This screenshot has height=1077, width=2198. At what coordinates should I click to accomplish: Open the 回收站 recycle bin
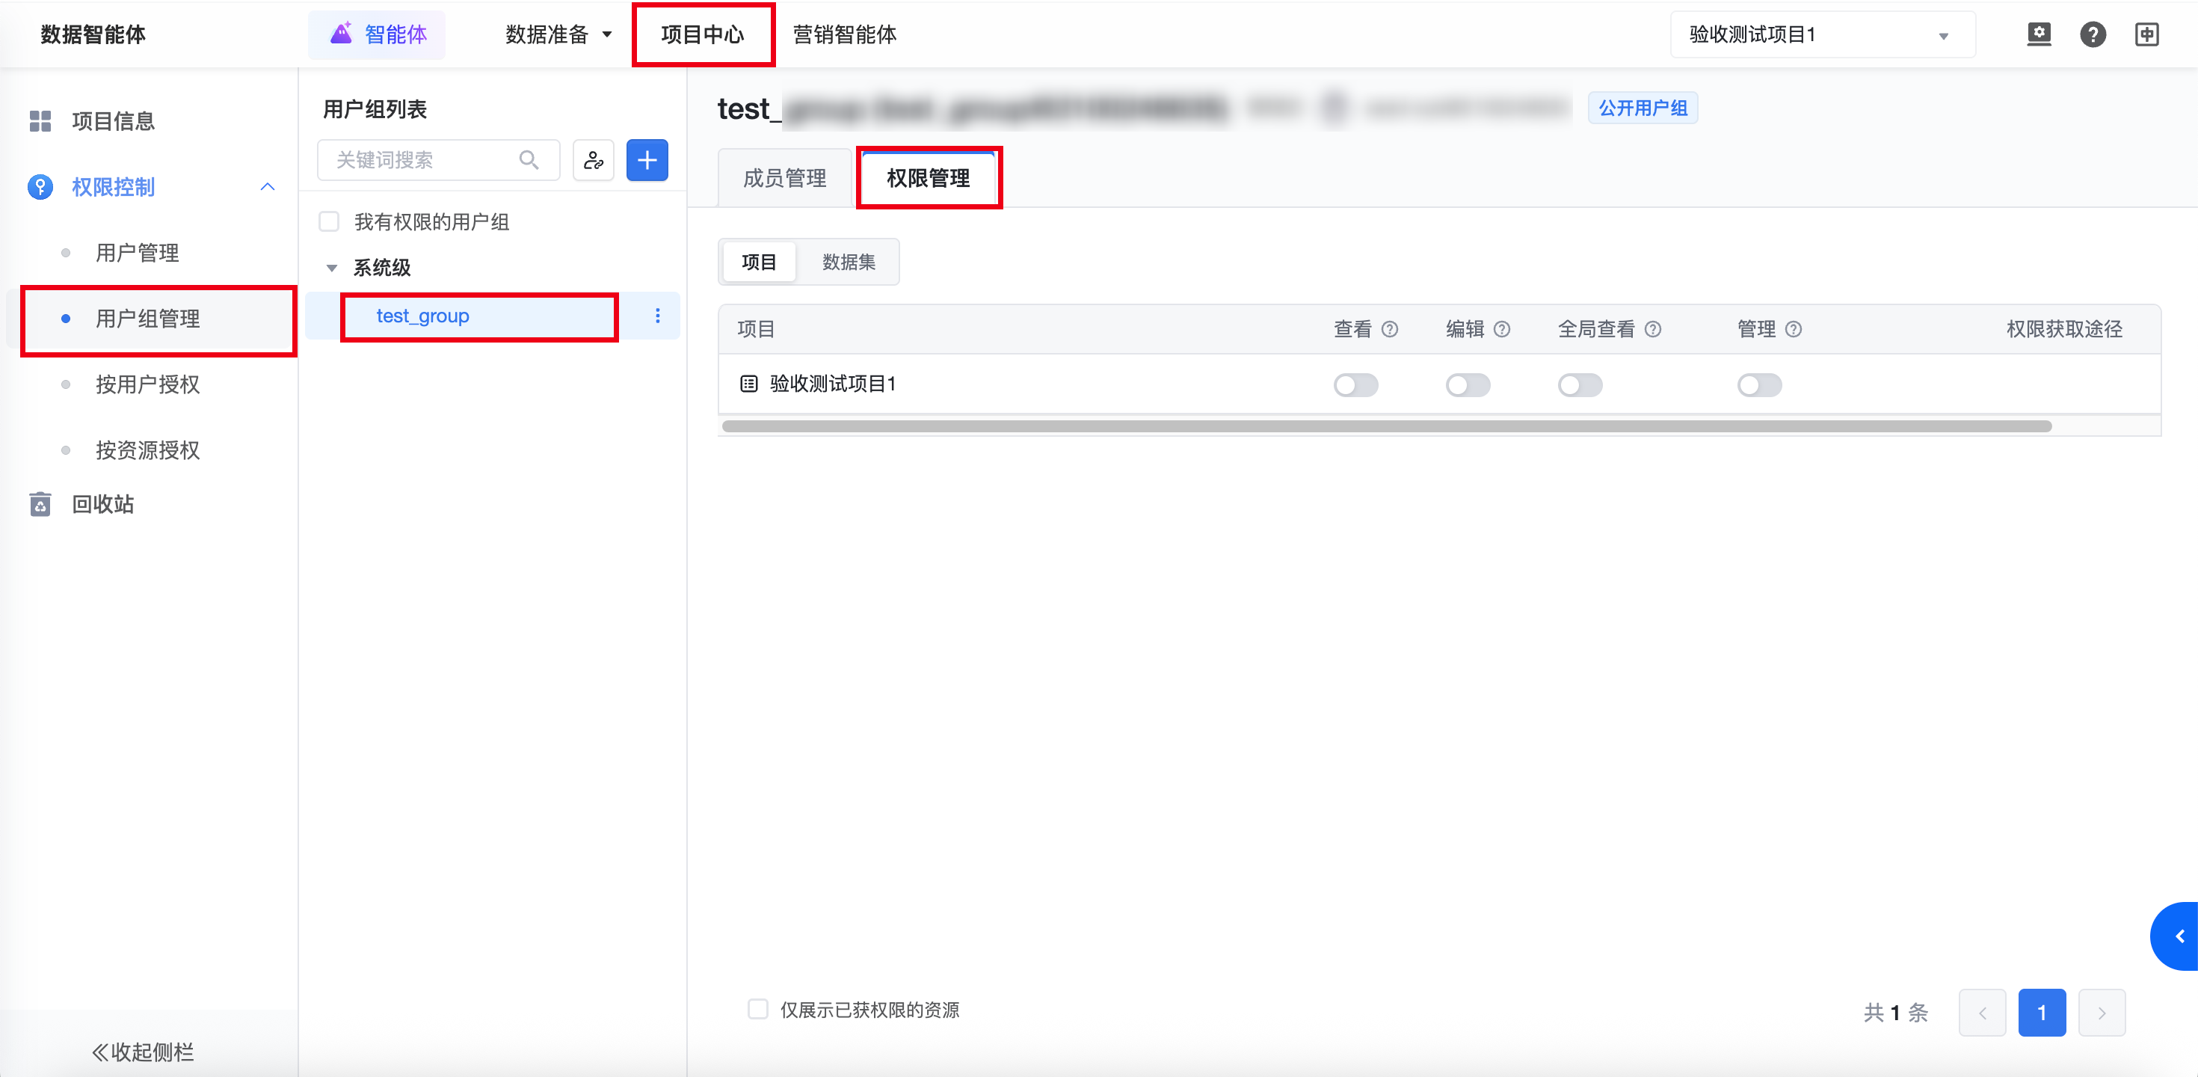(102, 504)
